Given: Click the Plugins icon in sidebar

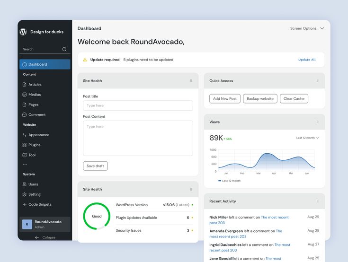Looking at the screenshot, I should 25,145.
